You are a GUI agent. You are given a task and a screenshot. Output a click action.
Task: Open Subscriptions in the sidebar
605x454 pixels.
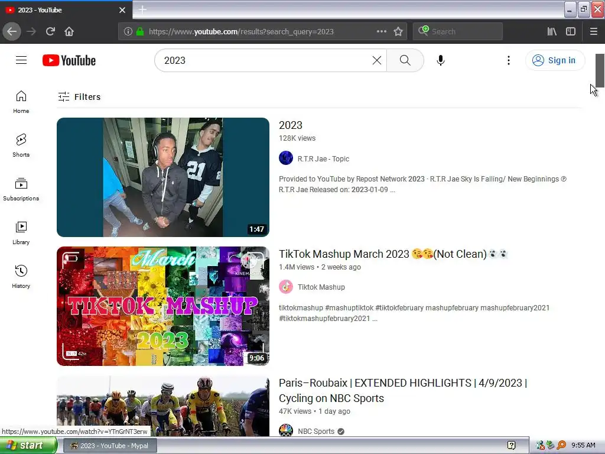21,189
